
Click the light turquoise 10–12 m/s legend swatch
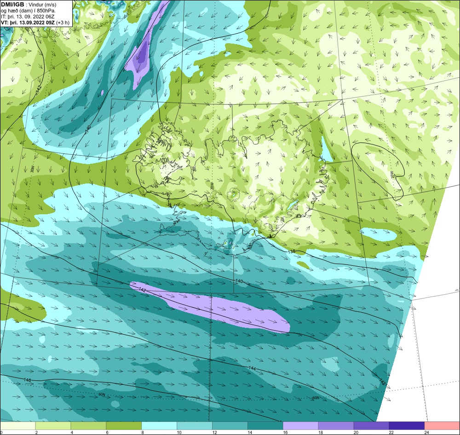click(195, 426)
